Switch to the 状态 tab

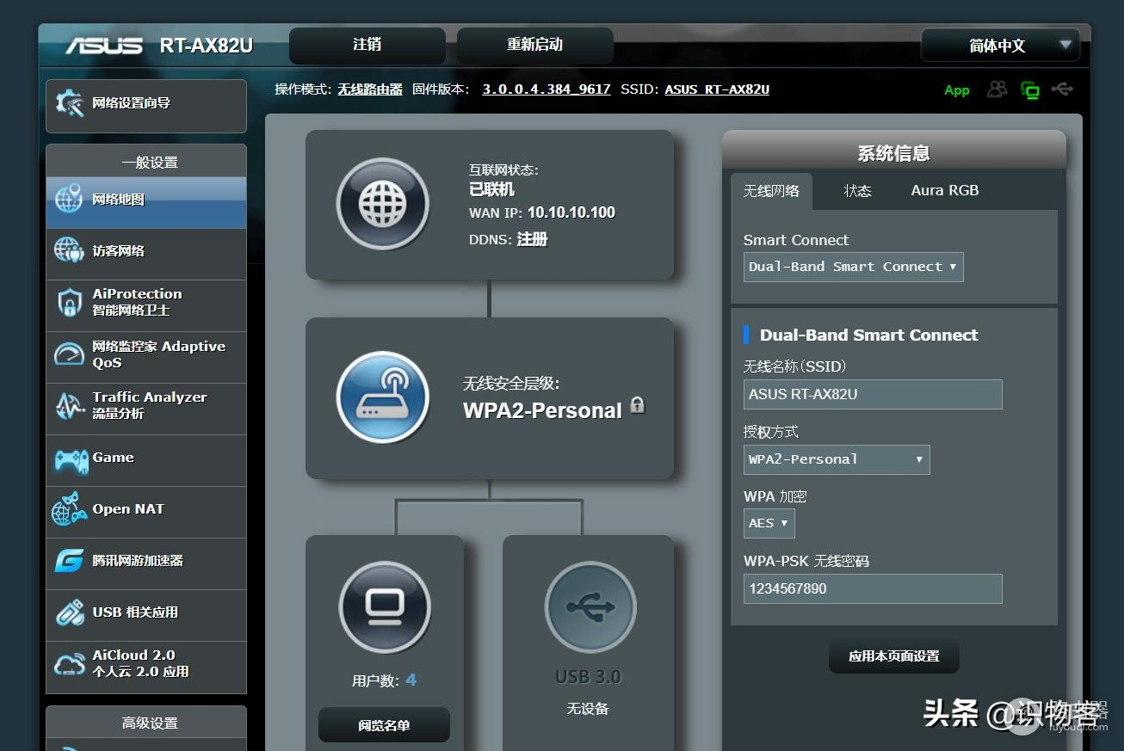click(857, 190)
